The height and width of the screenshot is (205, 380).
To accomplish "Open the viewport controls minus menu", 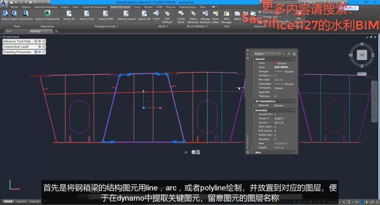I will click(x=2, y=37).
